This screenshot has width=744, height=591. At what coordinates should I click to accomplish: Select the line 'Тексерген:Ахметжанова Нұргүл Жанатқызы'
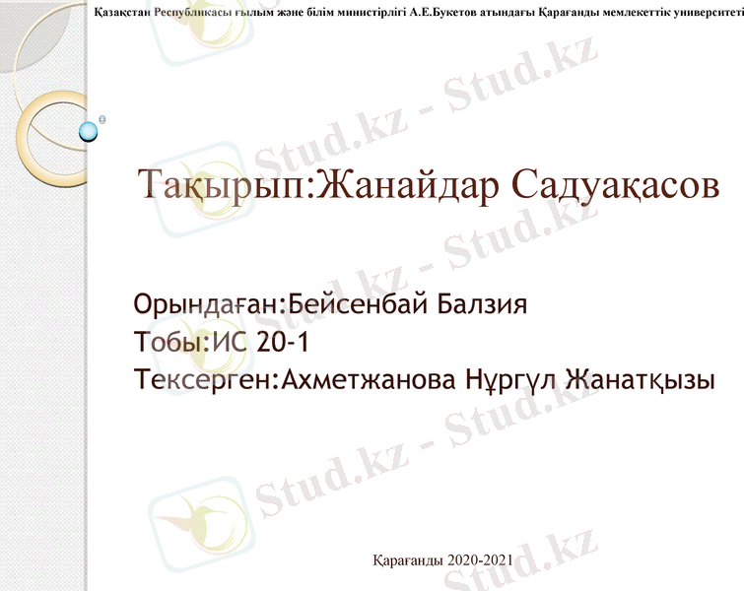coord(424,379)
